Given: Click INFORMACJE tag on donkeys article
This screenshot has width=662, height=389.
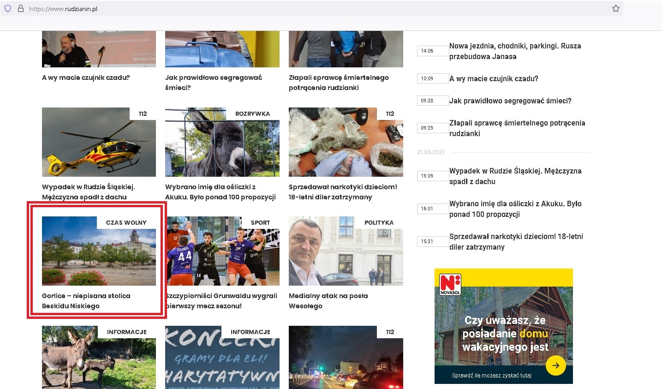Looking at the screenshot, I should coord(127,332).
